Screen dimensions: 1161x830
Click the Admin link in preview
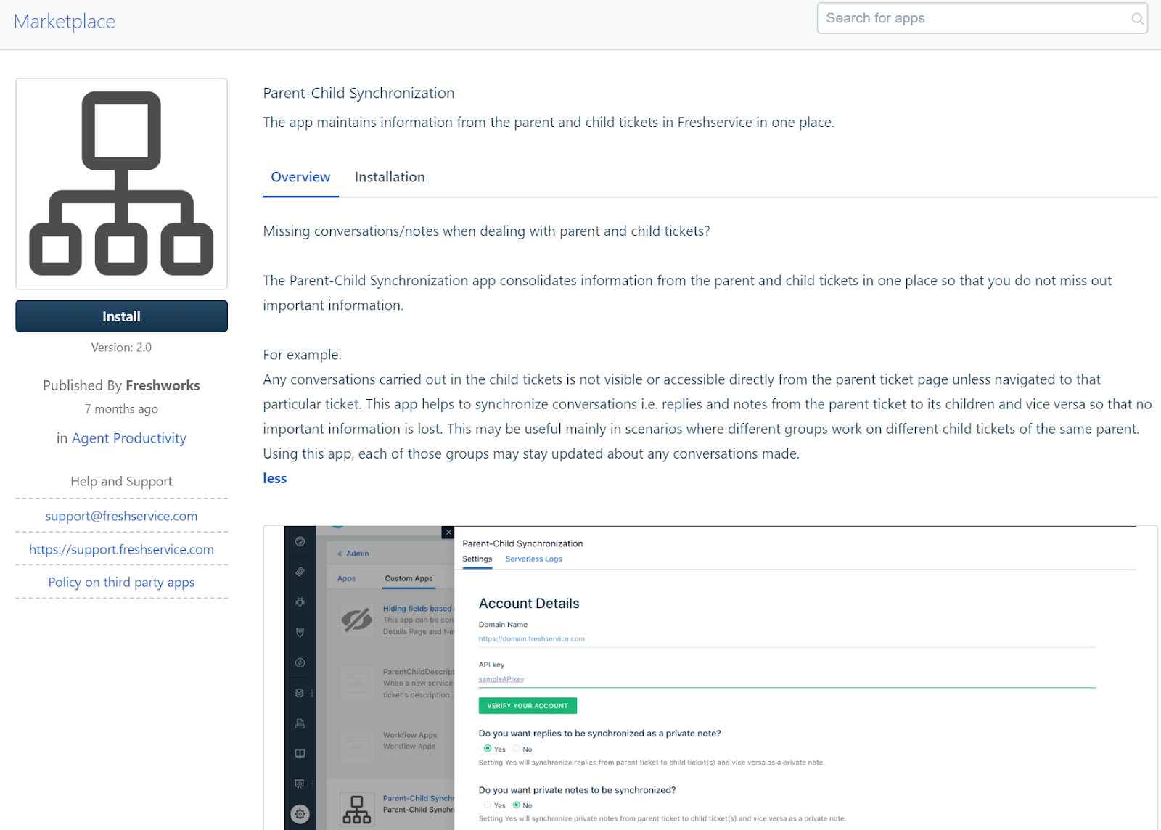[358, 554]
